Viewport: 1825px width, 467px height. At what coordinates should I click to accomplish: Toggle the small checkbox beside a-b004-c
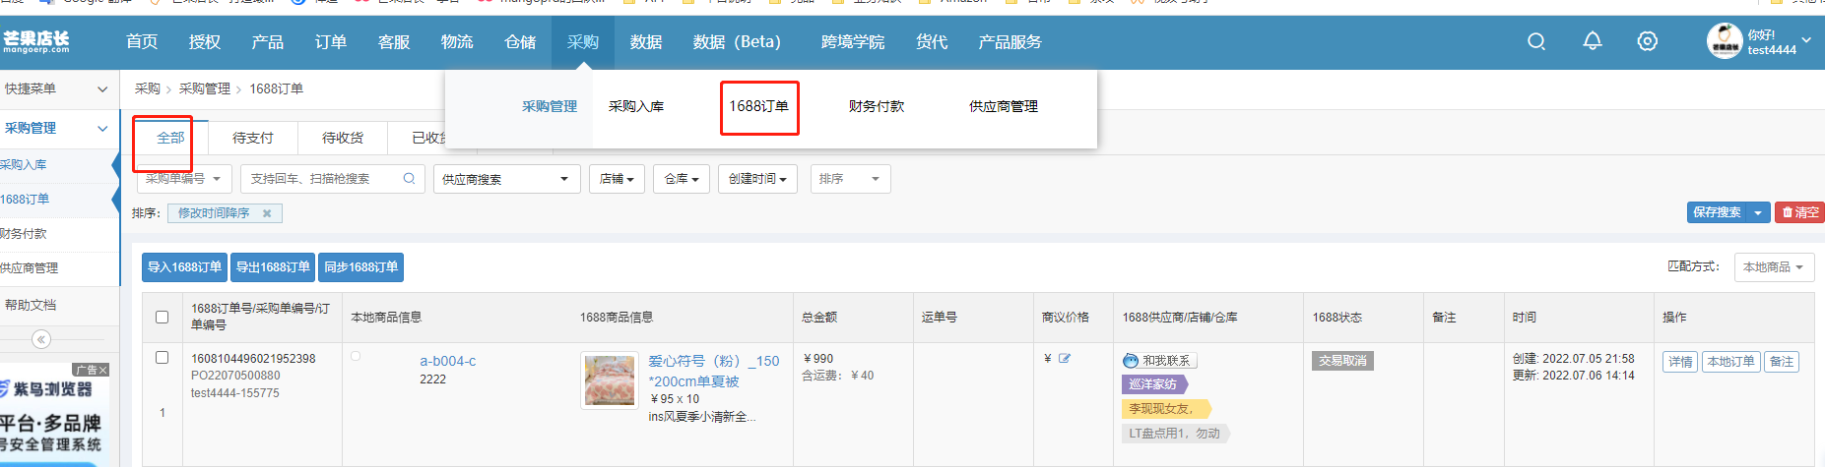tap(356, 356)
